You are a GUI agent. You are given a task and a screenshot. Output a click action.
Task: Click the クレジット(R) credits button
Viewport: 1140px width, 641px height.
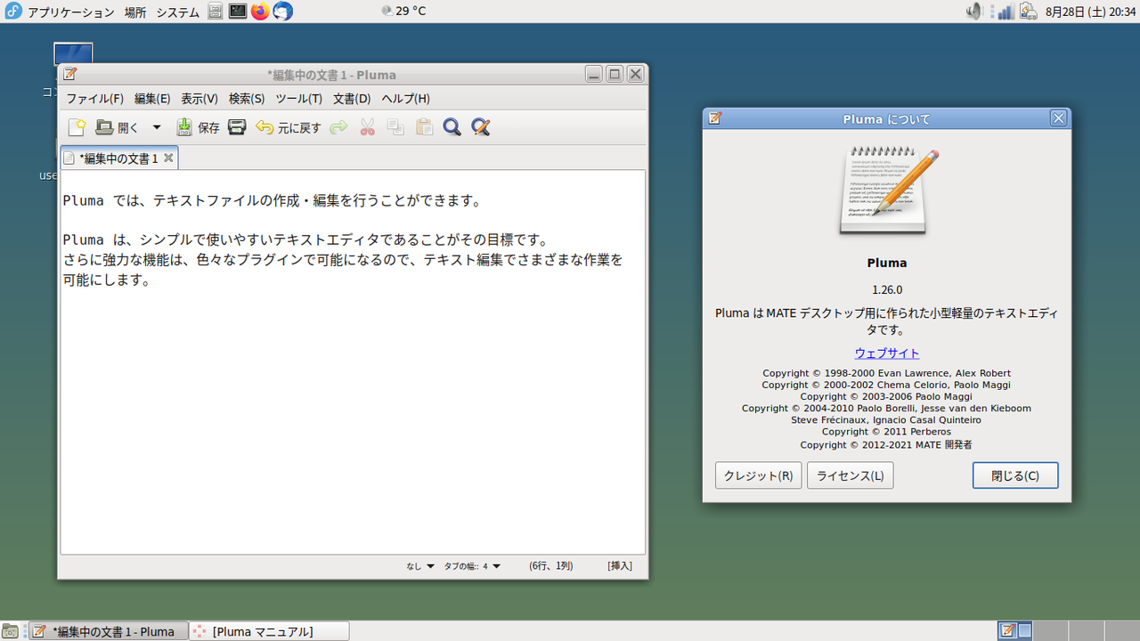tap(759, 475)
